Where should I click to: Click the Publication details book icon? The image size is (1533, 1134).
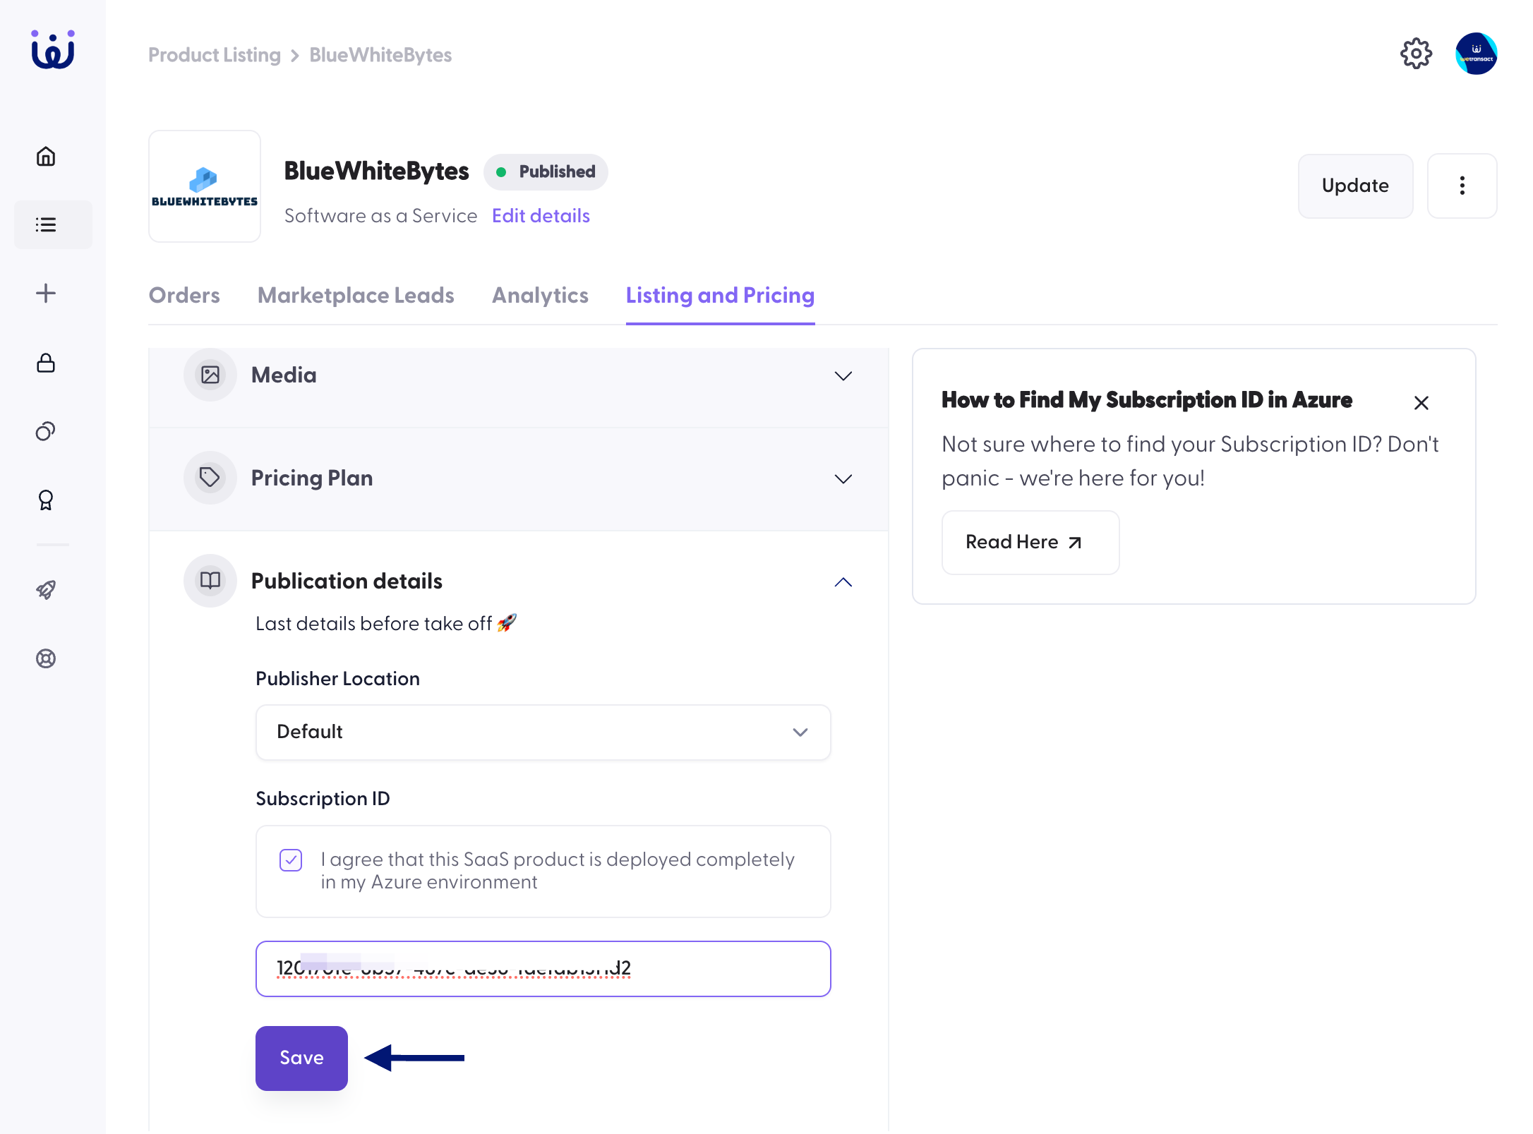click(210, 581)
